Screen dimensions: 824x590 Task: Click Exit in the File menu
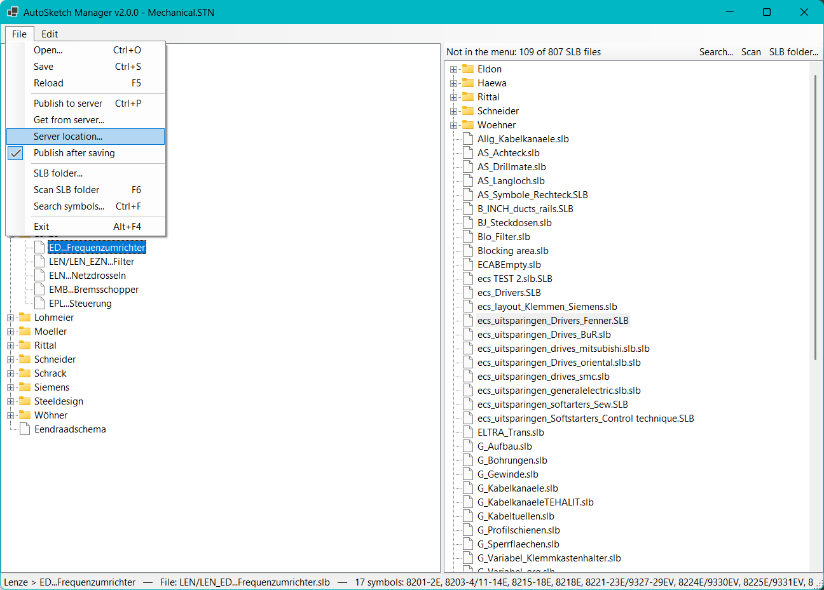86,227
